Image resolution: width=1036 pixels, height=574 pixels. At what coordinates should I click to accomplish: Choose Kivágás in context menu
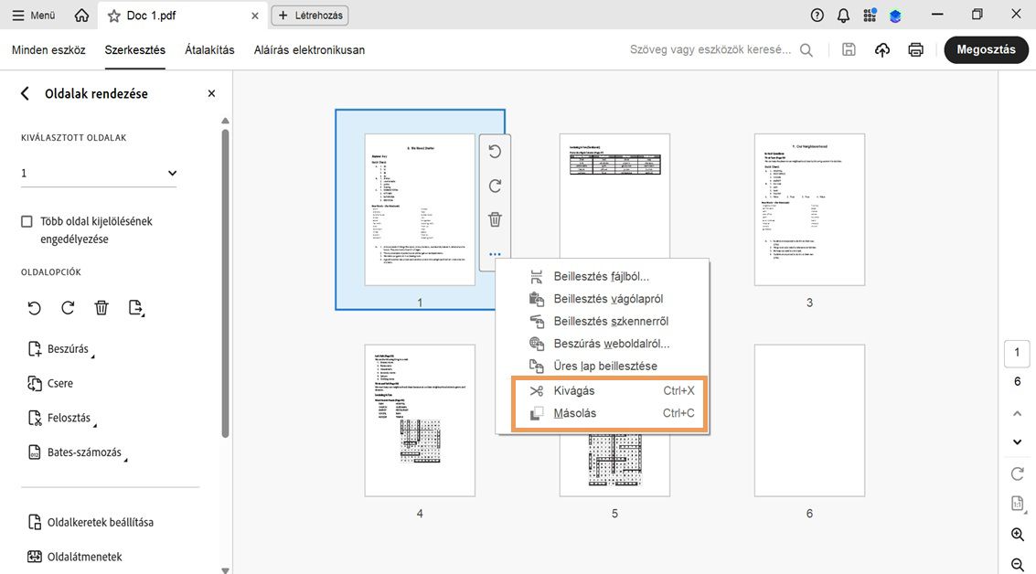(610, 391)
